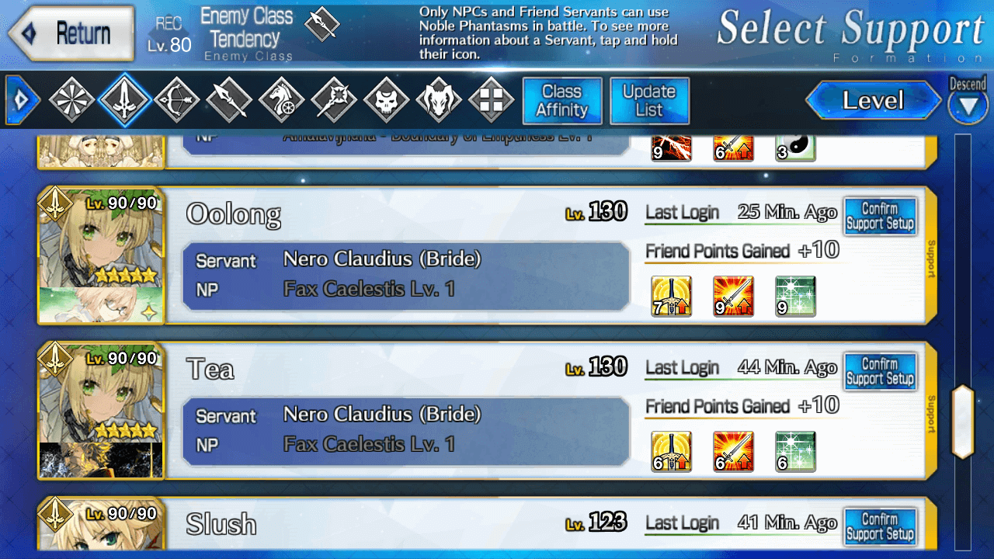Select the Extra class grid icon
Screen dimensions: 994x559
click(491, 100)
